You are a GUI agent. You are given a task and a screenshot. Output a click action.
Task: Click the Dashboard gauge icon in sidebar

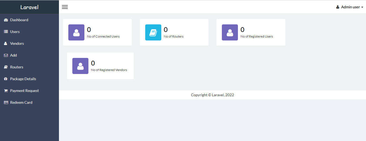[6, 20]
